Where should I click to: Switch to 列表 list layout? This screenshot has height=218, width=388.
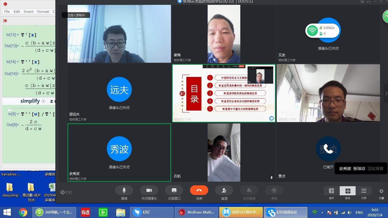point(364,191)
